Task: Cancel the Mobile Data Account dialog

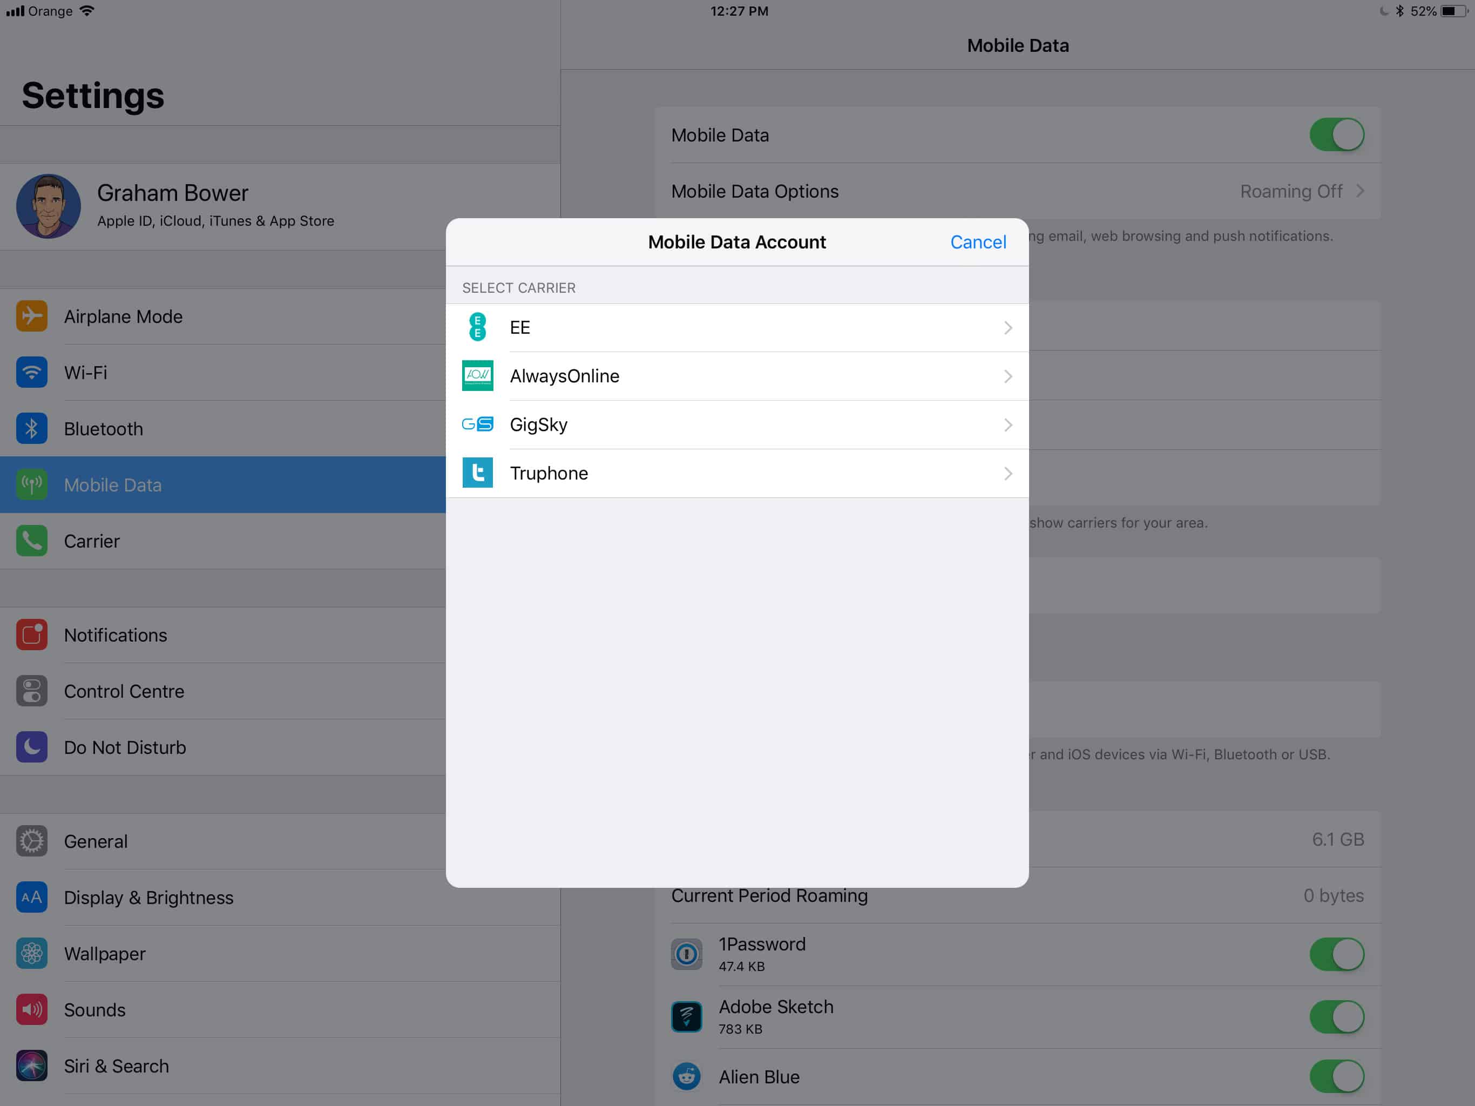Action: click(x=978, y=242)
